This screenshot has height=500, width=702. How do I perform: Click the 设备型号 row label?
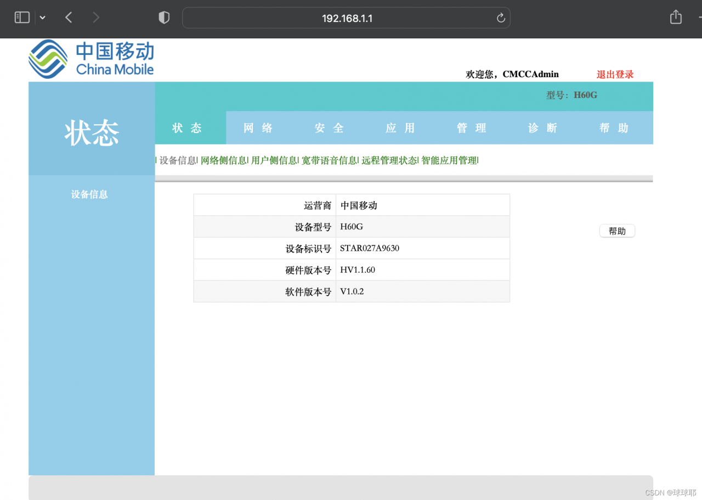click(313, 227)
